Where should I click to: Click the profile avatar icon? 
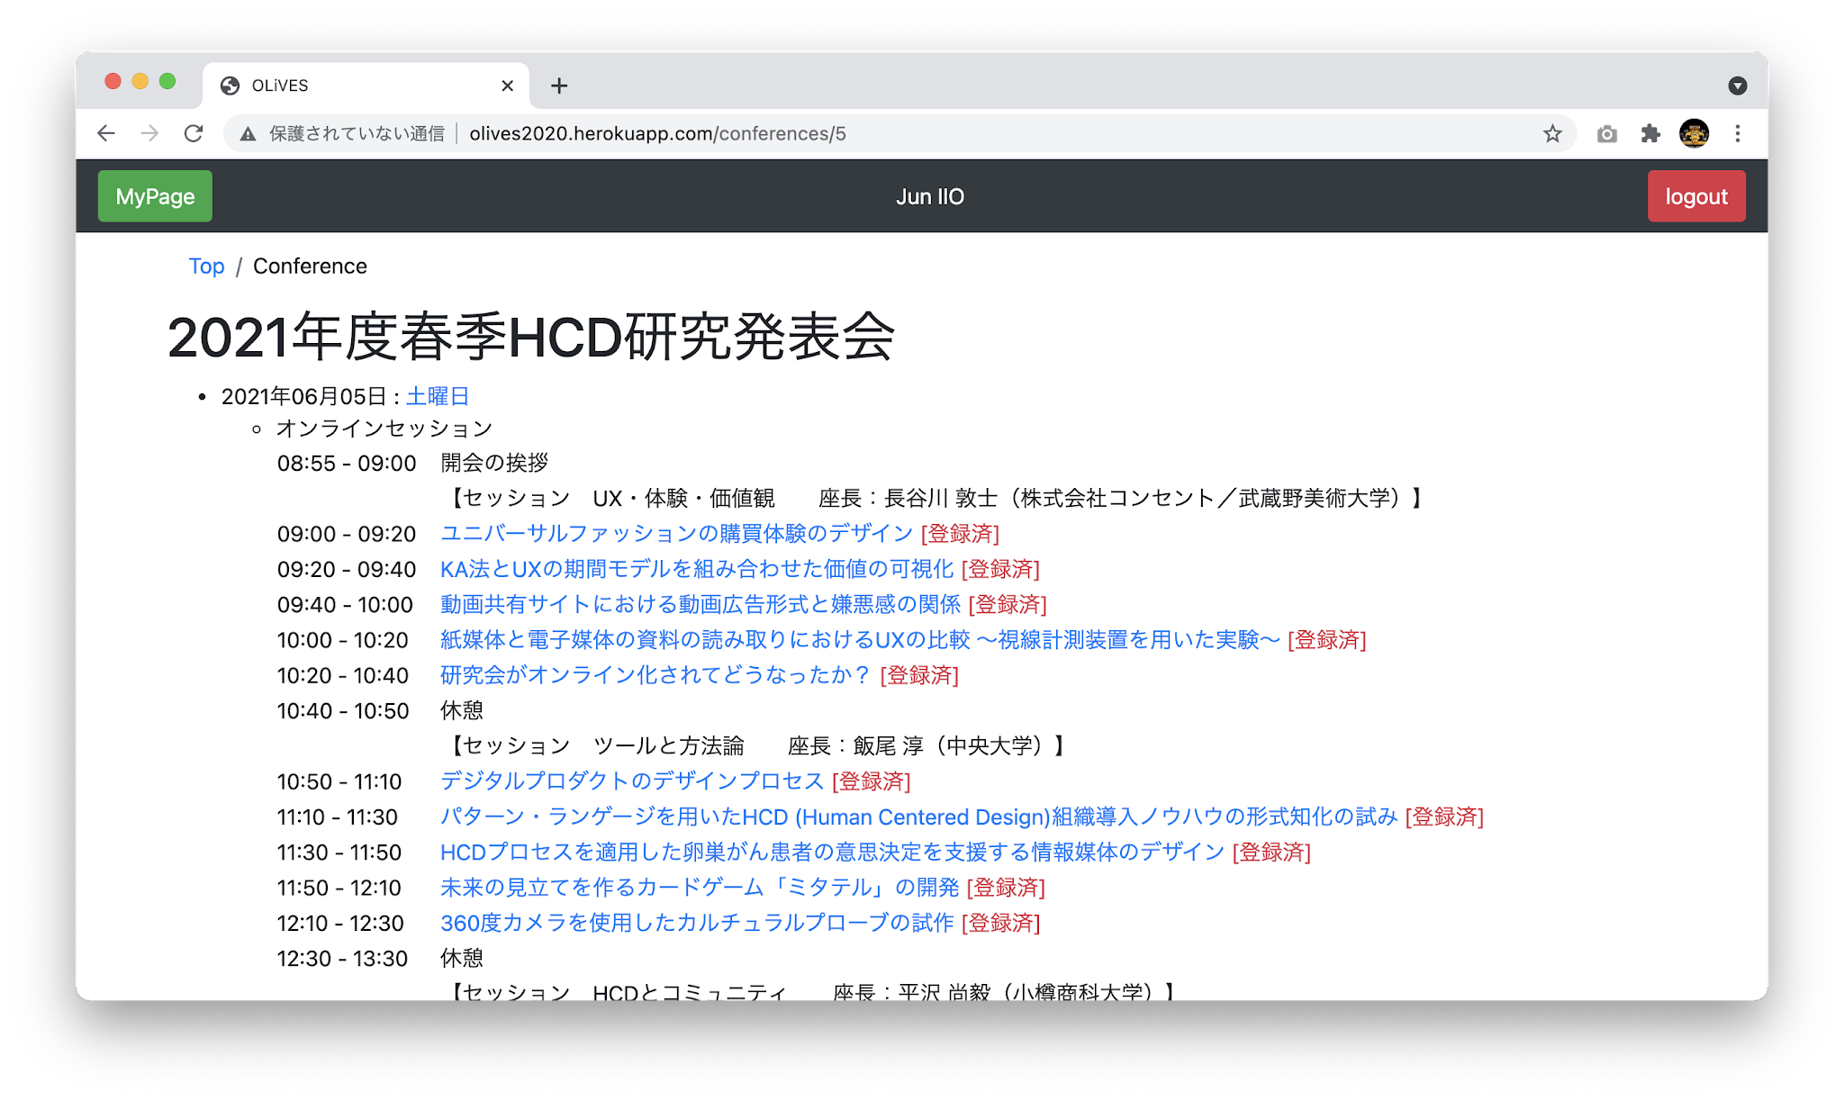[1695, 132]
